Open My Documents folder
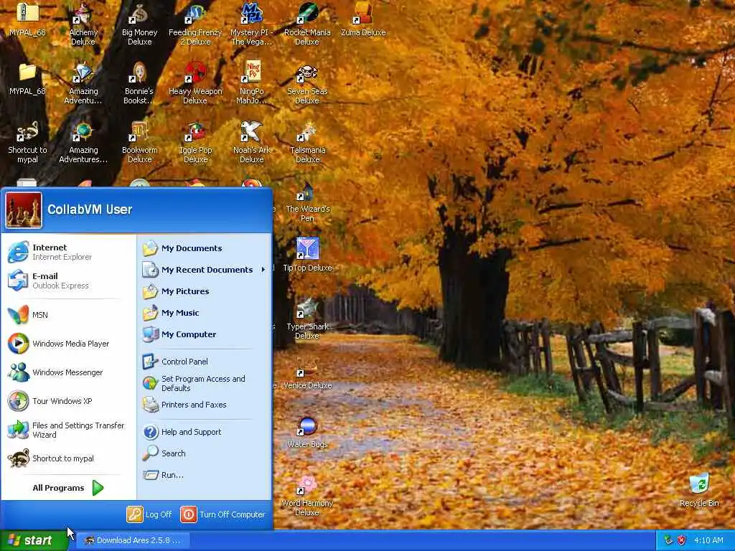 [205, 248]
